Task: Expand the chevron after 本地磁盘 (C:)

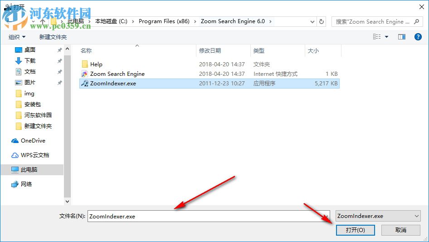Action: coord(133,21)
